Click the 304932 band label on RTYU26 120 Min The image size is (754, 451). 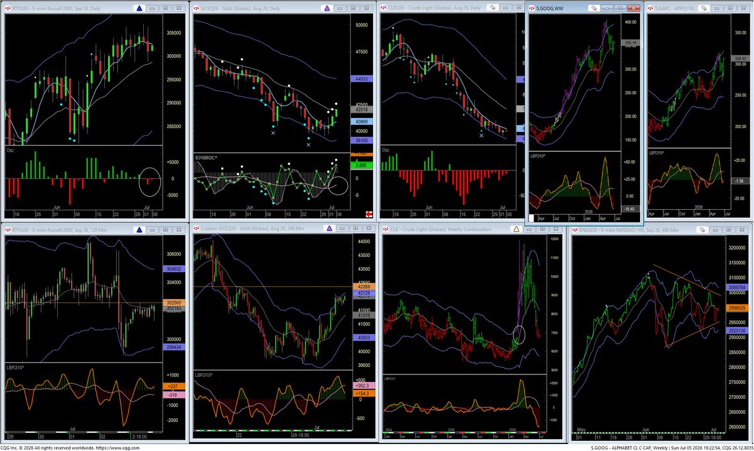click(x=175, y=269)
